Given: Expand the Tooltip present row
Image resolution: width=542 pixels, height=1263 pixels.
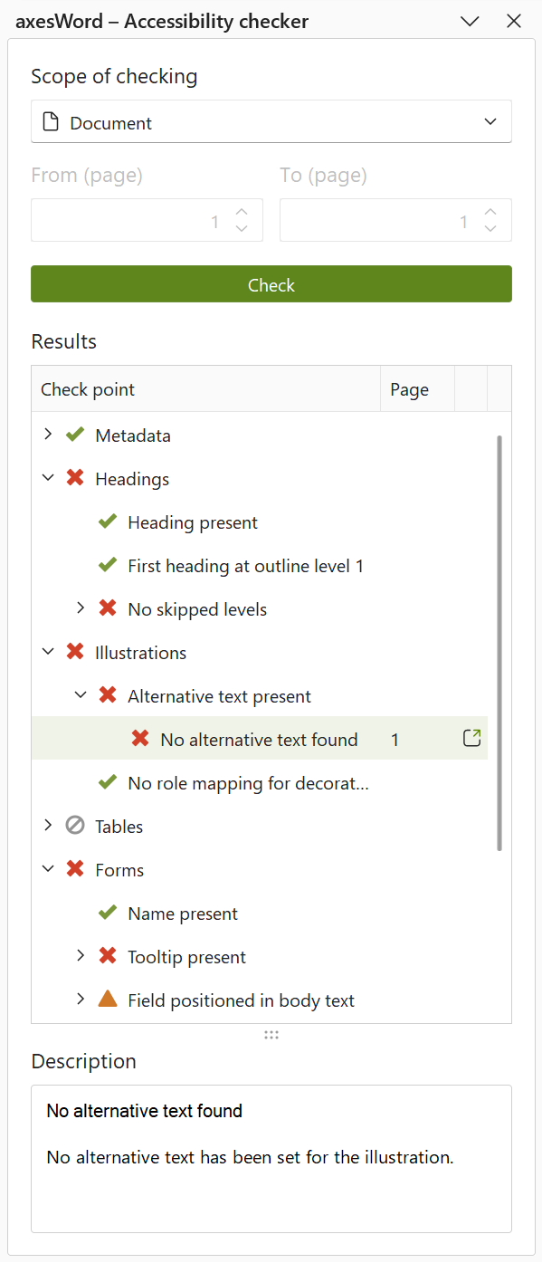Looking at the screenshot, I should (x=81, y=957).
